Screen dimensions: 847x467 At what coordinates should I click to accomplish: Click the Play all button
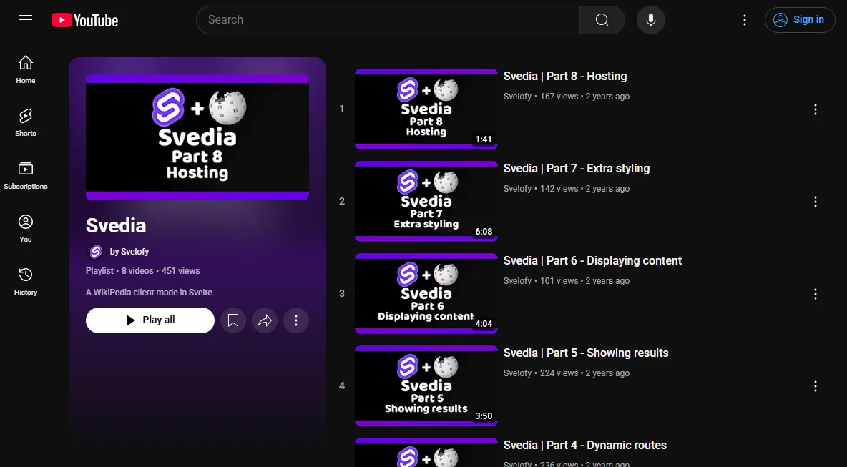tap(150, 320)
